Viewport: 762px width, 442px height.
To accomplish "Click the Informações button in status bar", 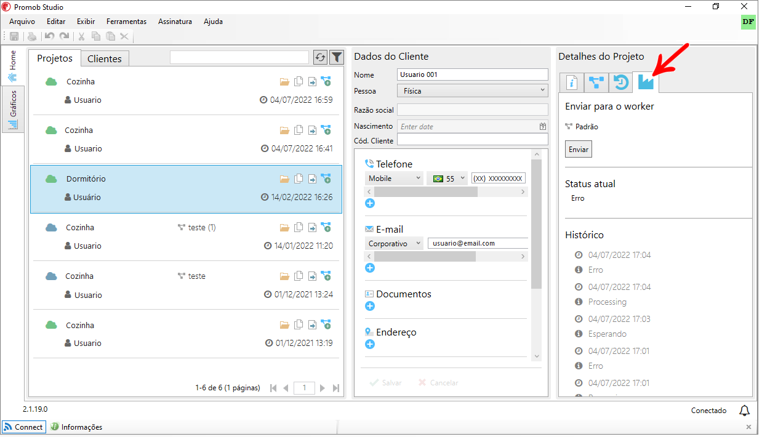I will point(77,427).
